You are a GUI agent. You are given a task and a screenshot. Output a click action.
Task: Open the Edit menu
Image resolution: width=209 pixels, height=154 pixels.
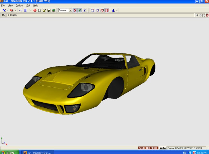tap(28, 5)
